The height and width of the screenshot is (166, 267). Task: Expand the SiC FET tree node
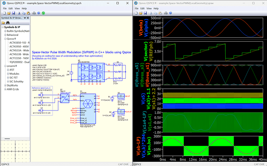[x=8, y=78]
